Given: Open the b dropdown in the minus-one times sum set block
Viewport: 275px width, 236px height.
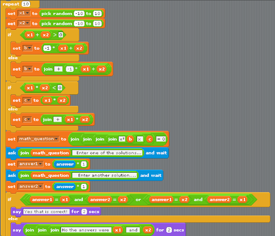Looking at the screenshot, I should (x=27, y=48).
